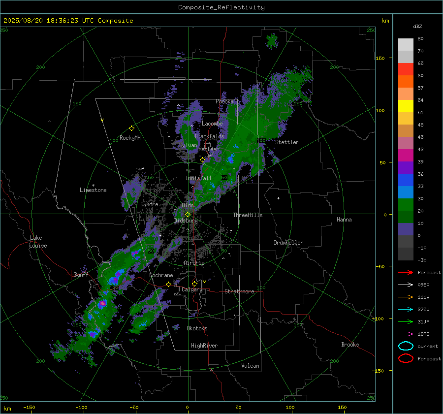Click the Ponoka city label
The width and height of the screenshot is (443, 414).
pyautogui.click(x=224, y=101)
